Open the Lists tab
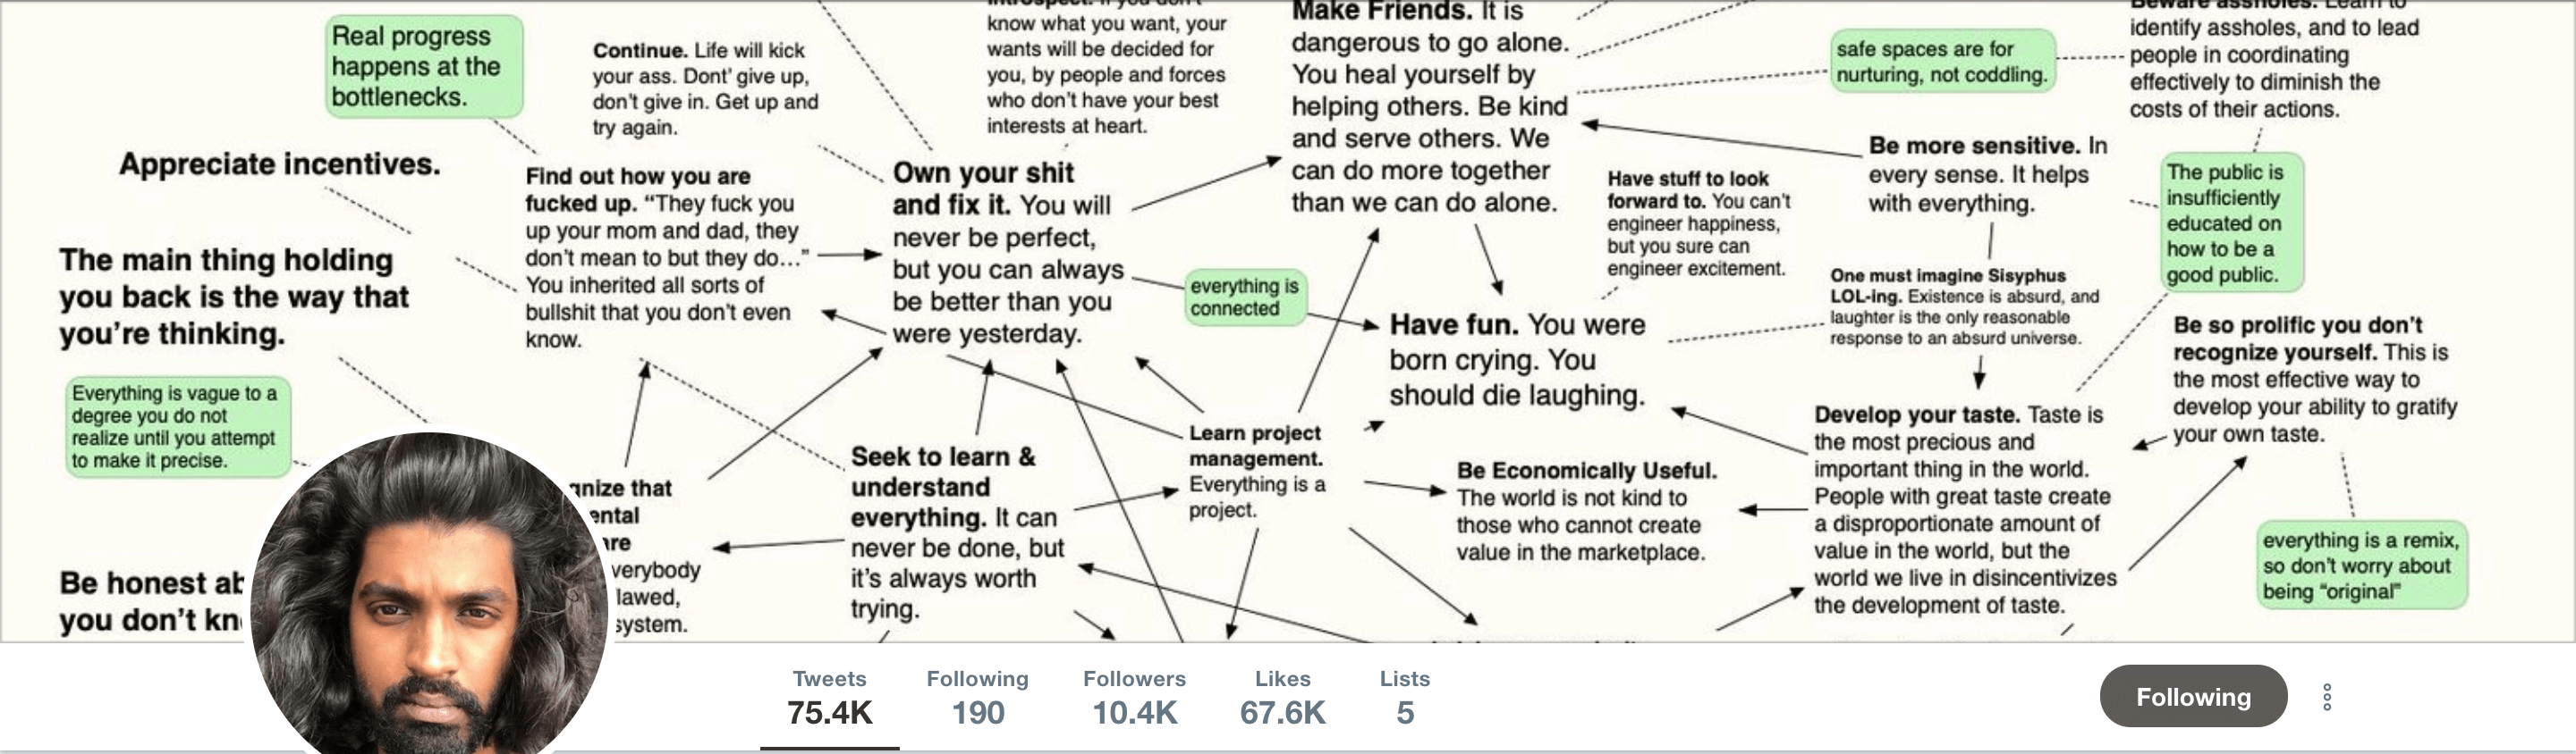This screenshot has width=2576, height=754. coord(1405,696)
